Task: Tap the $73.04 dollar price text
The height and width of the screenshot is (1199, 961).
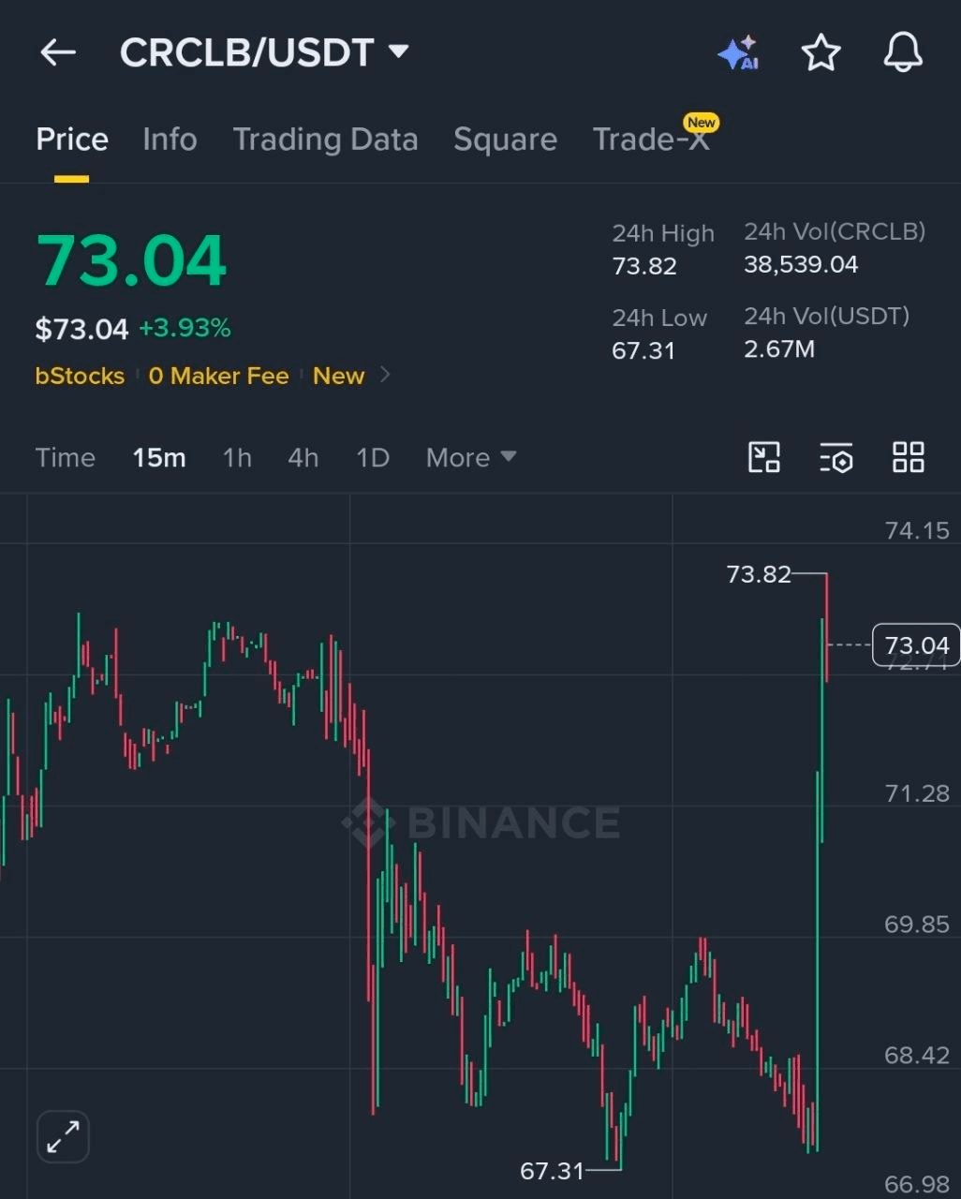Action: [x=81, y=329]
